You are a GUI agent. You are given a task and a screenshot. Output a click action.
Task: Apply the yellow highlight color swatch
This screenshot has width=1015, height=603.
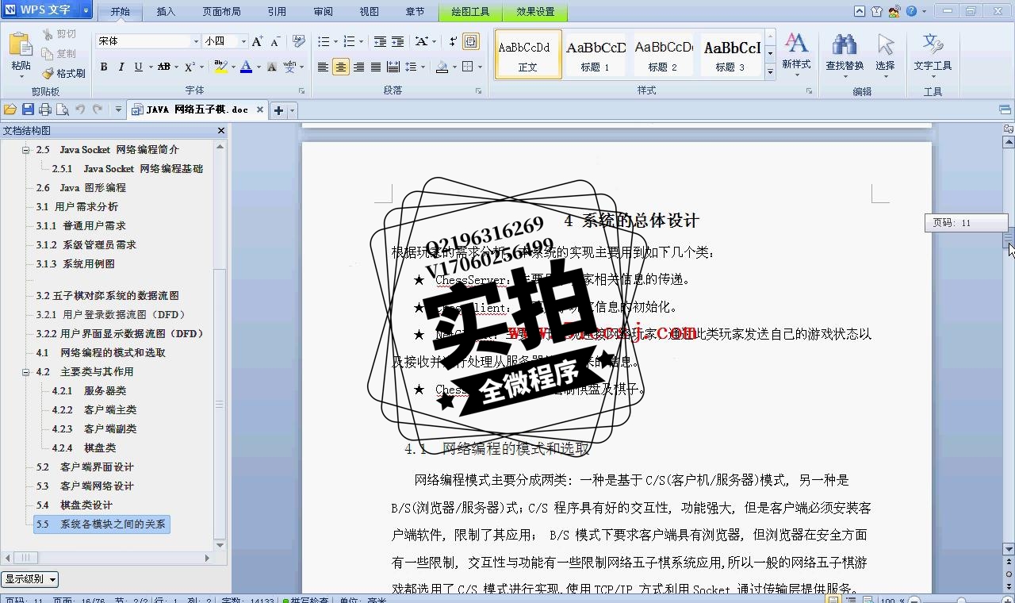tap(220, 67)
